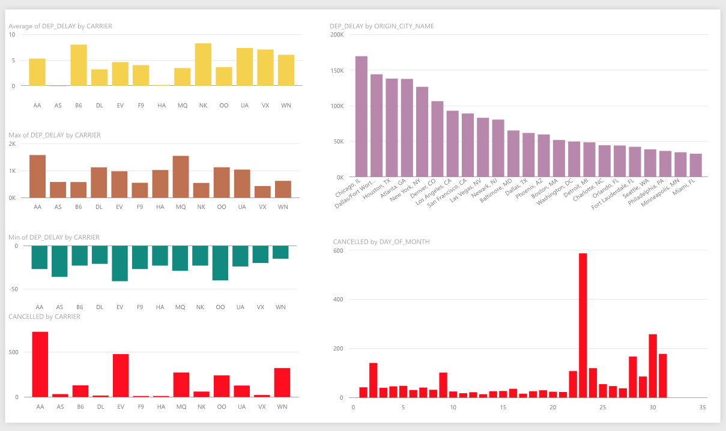Click the AA bar in CANCELLED by CARRIER
The width and height of the screenshot is (726, 431).
coord(40,364)
